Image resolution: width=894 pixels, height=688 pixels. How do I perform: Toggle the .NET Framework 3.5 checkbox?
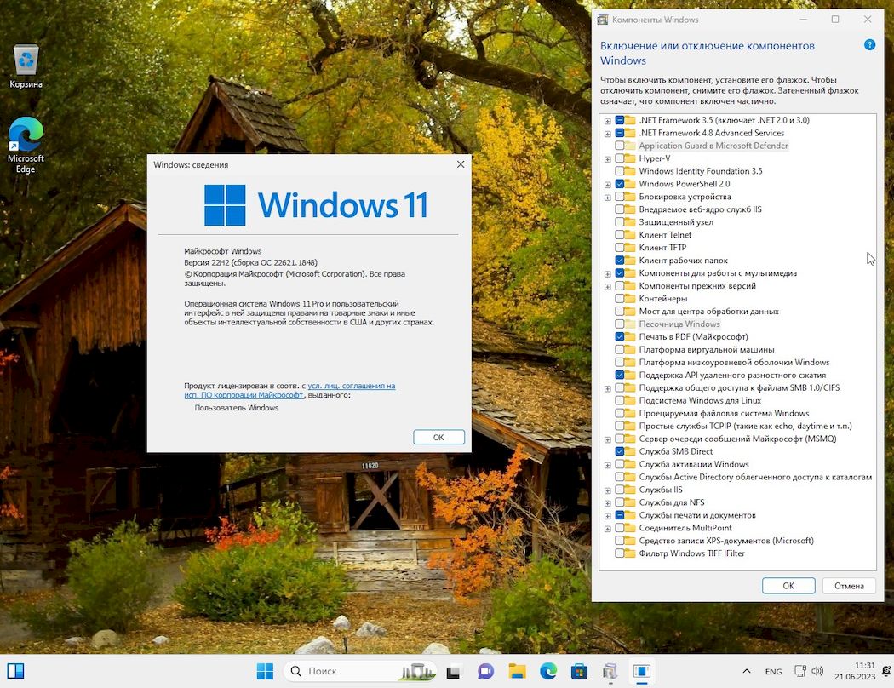(619, 120)
